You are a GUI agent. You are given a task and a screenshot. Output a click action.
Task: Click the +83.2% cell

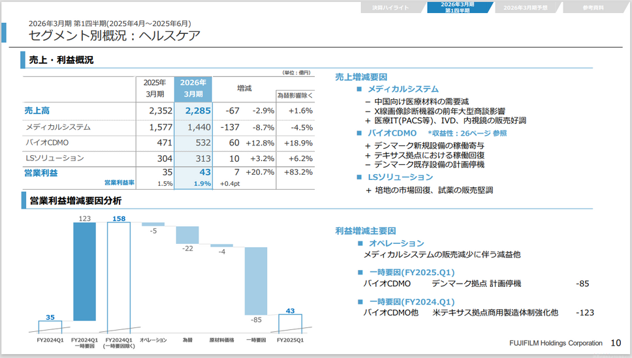[x=298, y=172]
